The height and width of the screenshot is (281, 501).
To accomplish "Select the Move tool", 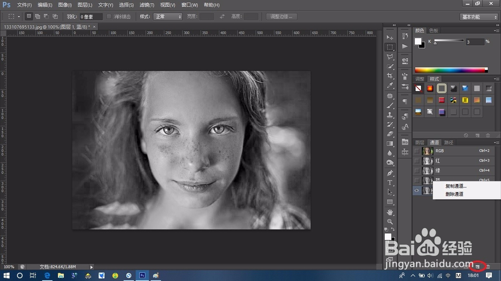I will point(390,37).
